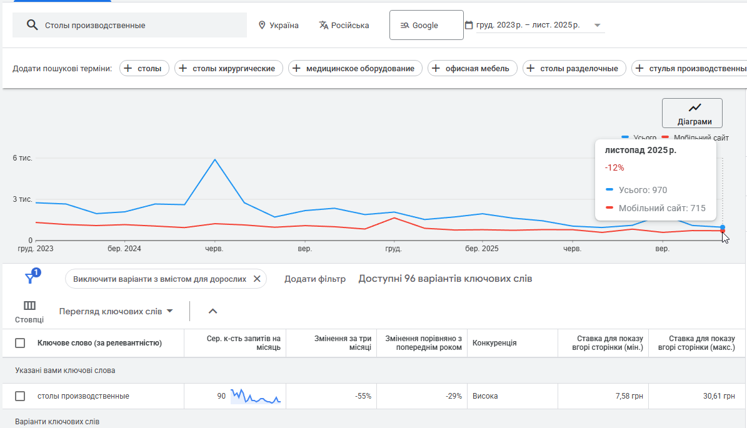Open the calendar date icon

469,25
